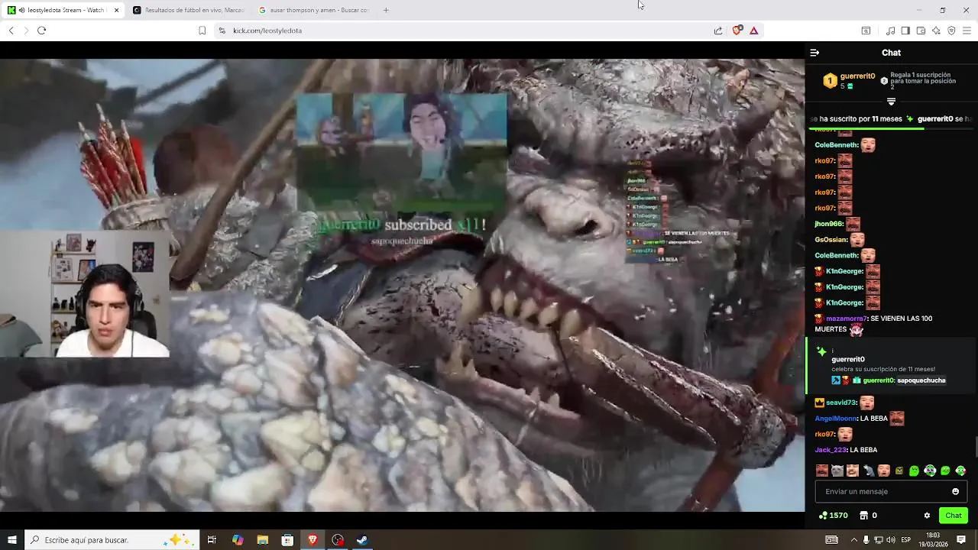The width and height of the screenshot is (978, 550).
Task: Open Brave VPN shield icon
Action: click(x=951, y=31)
